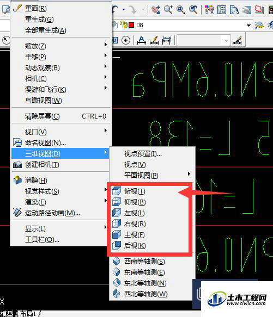The width and height of the screenshot is (273, 317).
Task: Click the Center Mark icon
Action: pyautogui.click(x=126, y=40)
